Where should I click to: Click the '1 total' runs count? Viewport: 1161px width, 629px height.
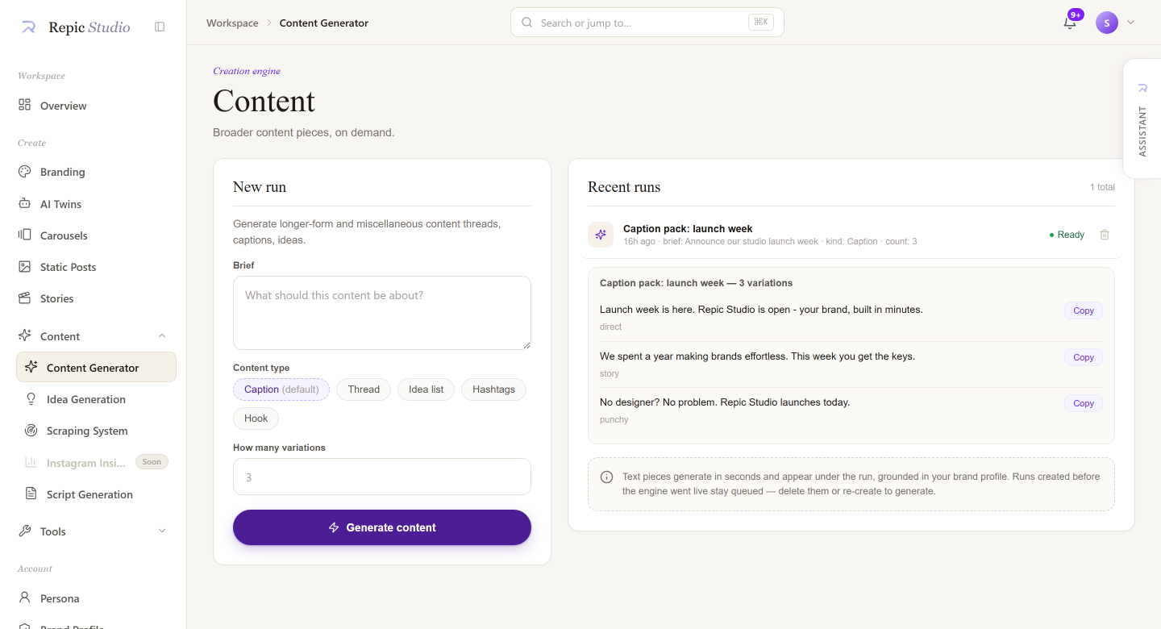point(1102,187)
